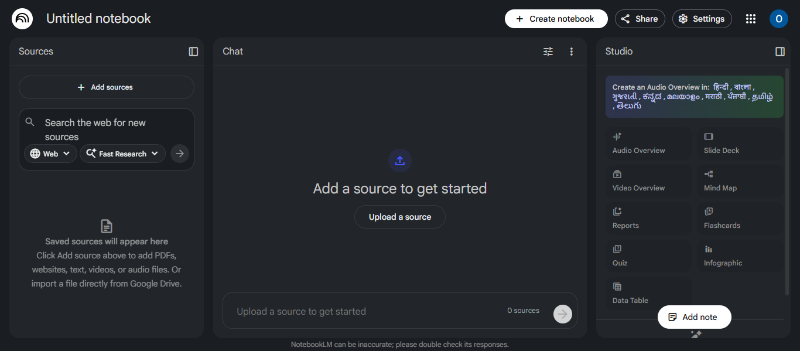The width and height of the screenshot is (800, 351).
Task: Collapse the Studio panel
Action: (x=780, y=52)
